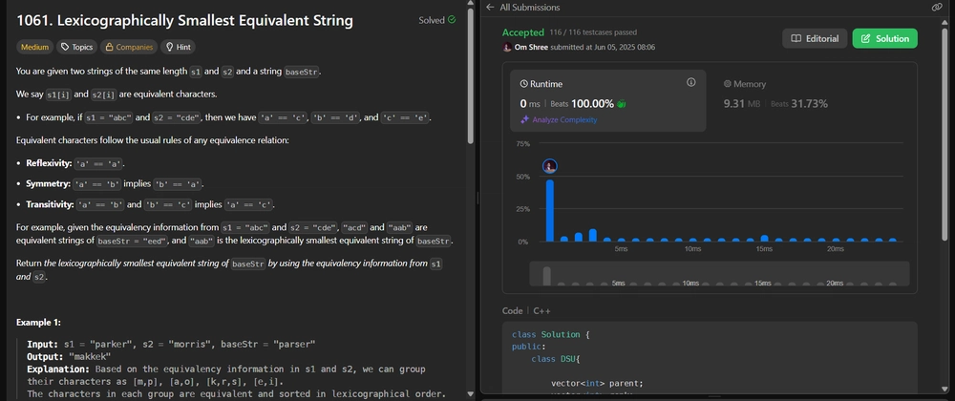Click the 'Accepted' status text
This screenshot has width=955, height=401.
(523, 32)
